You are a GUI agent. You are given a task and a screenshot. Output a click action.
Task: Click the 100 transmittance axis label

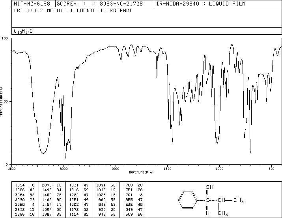[5, 38]
